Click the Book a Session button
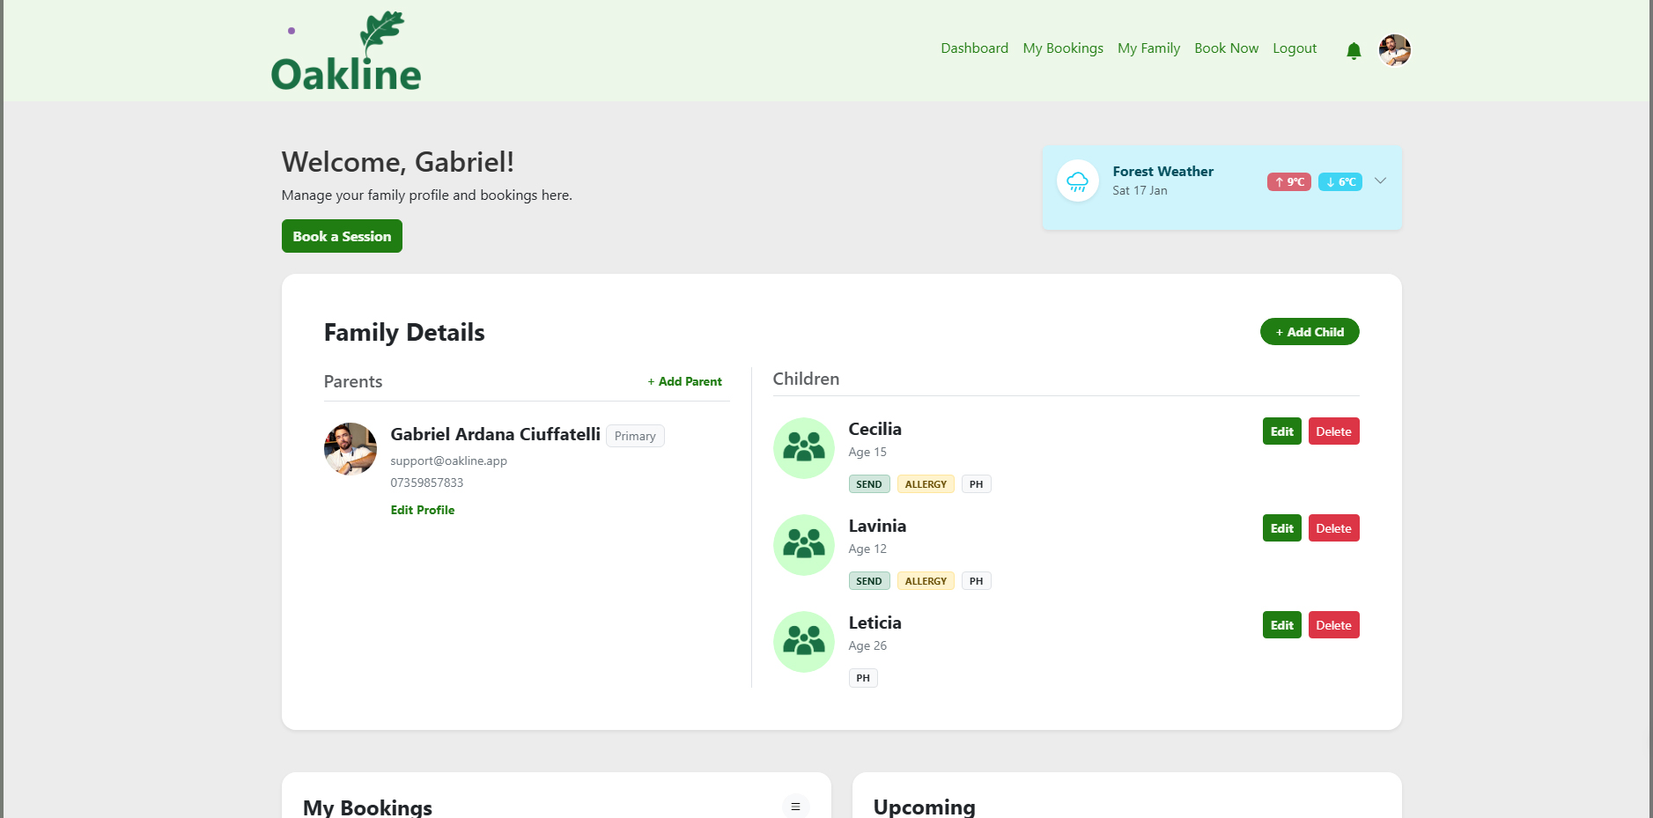 [x=342, y=236]
